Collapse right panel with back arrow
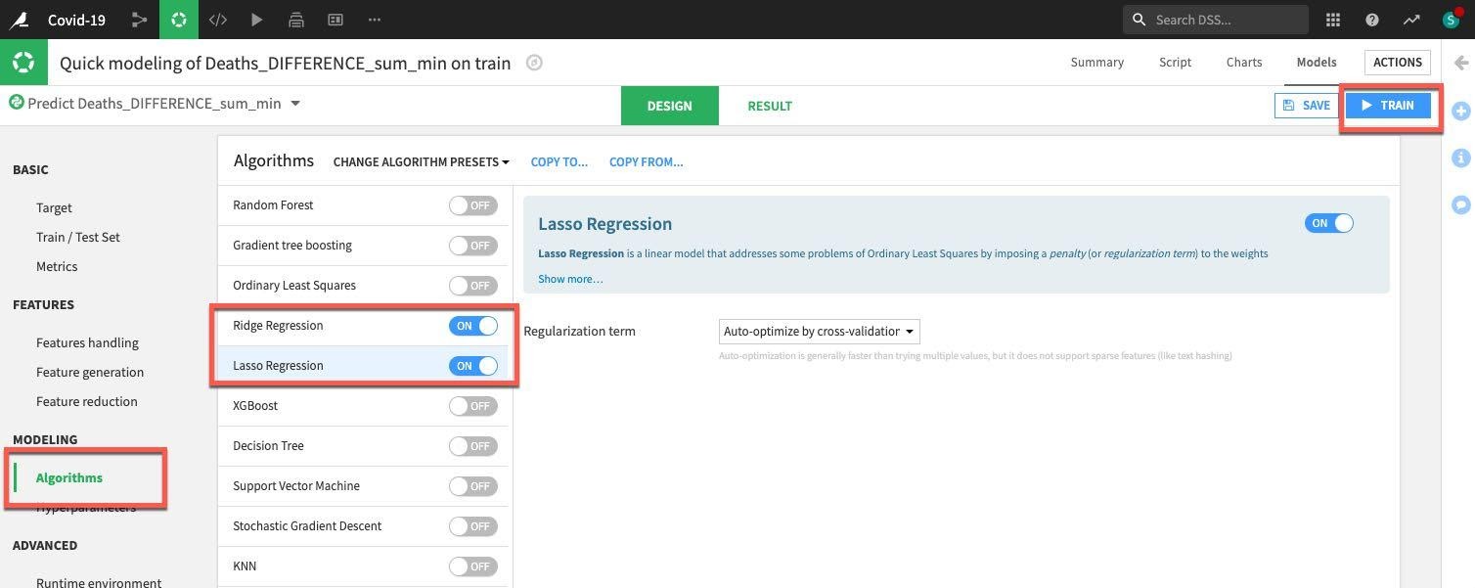The width and height of the screenshot is (1475, 588). (x=1461, y=63)
